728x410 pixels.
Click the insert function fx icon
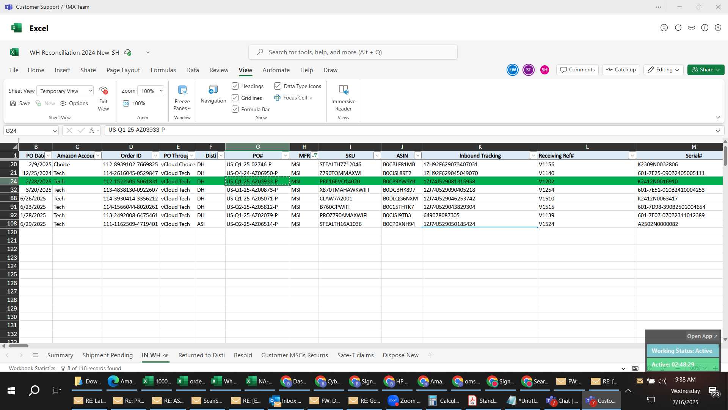(92, 130)
